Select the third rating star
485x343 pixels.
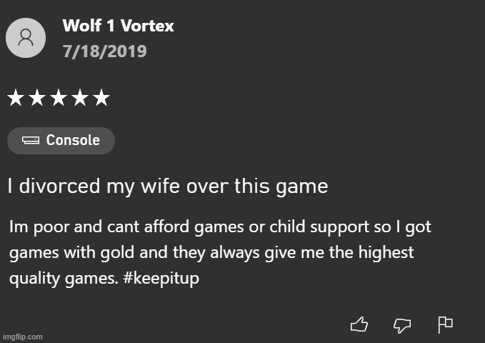point(59,98)
